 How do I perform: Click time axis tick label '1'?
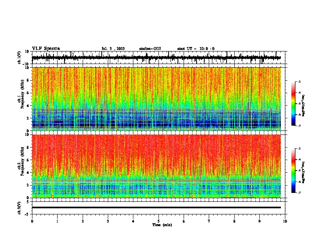57,221
